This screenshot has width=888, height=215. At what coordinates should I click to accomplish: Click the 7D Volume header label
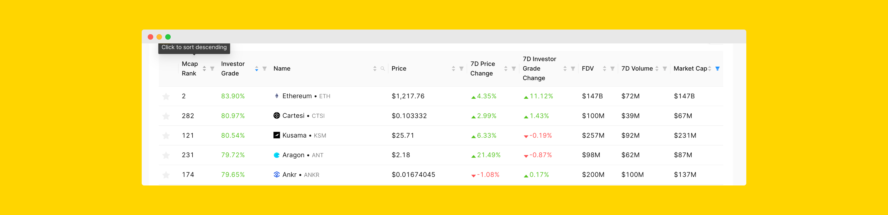click(637, 69)
